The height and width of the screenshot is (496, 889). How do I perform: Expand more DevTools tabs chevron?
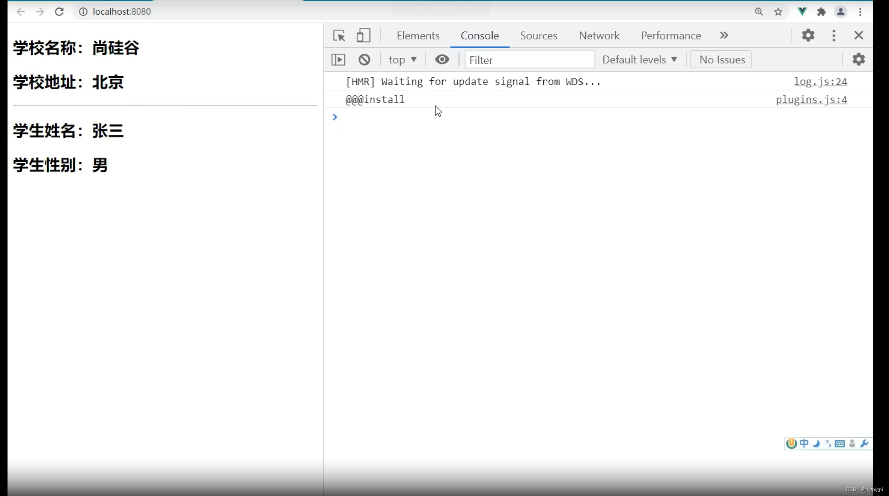[x=724, y=35]
